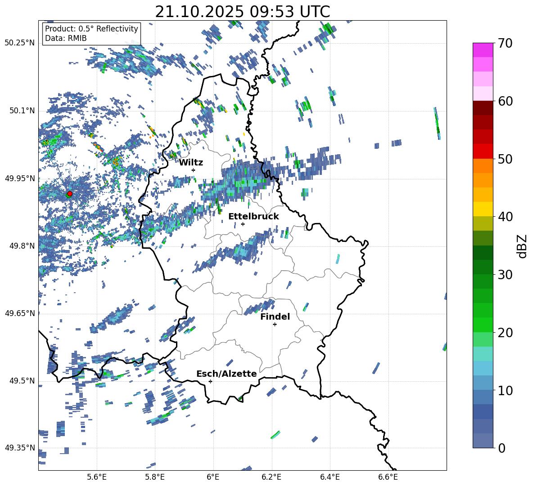The width and height of the screenshot is (533, 486).
Task: Click the 'Product: 0.5° Reflectivity' text
Action: pyautogui.click(x=91, y=28)
